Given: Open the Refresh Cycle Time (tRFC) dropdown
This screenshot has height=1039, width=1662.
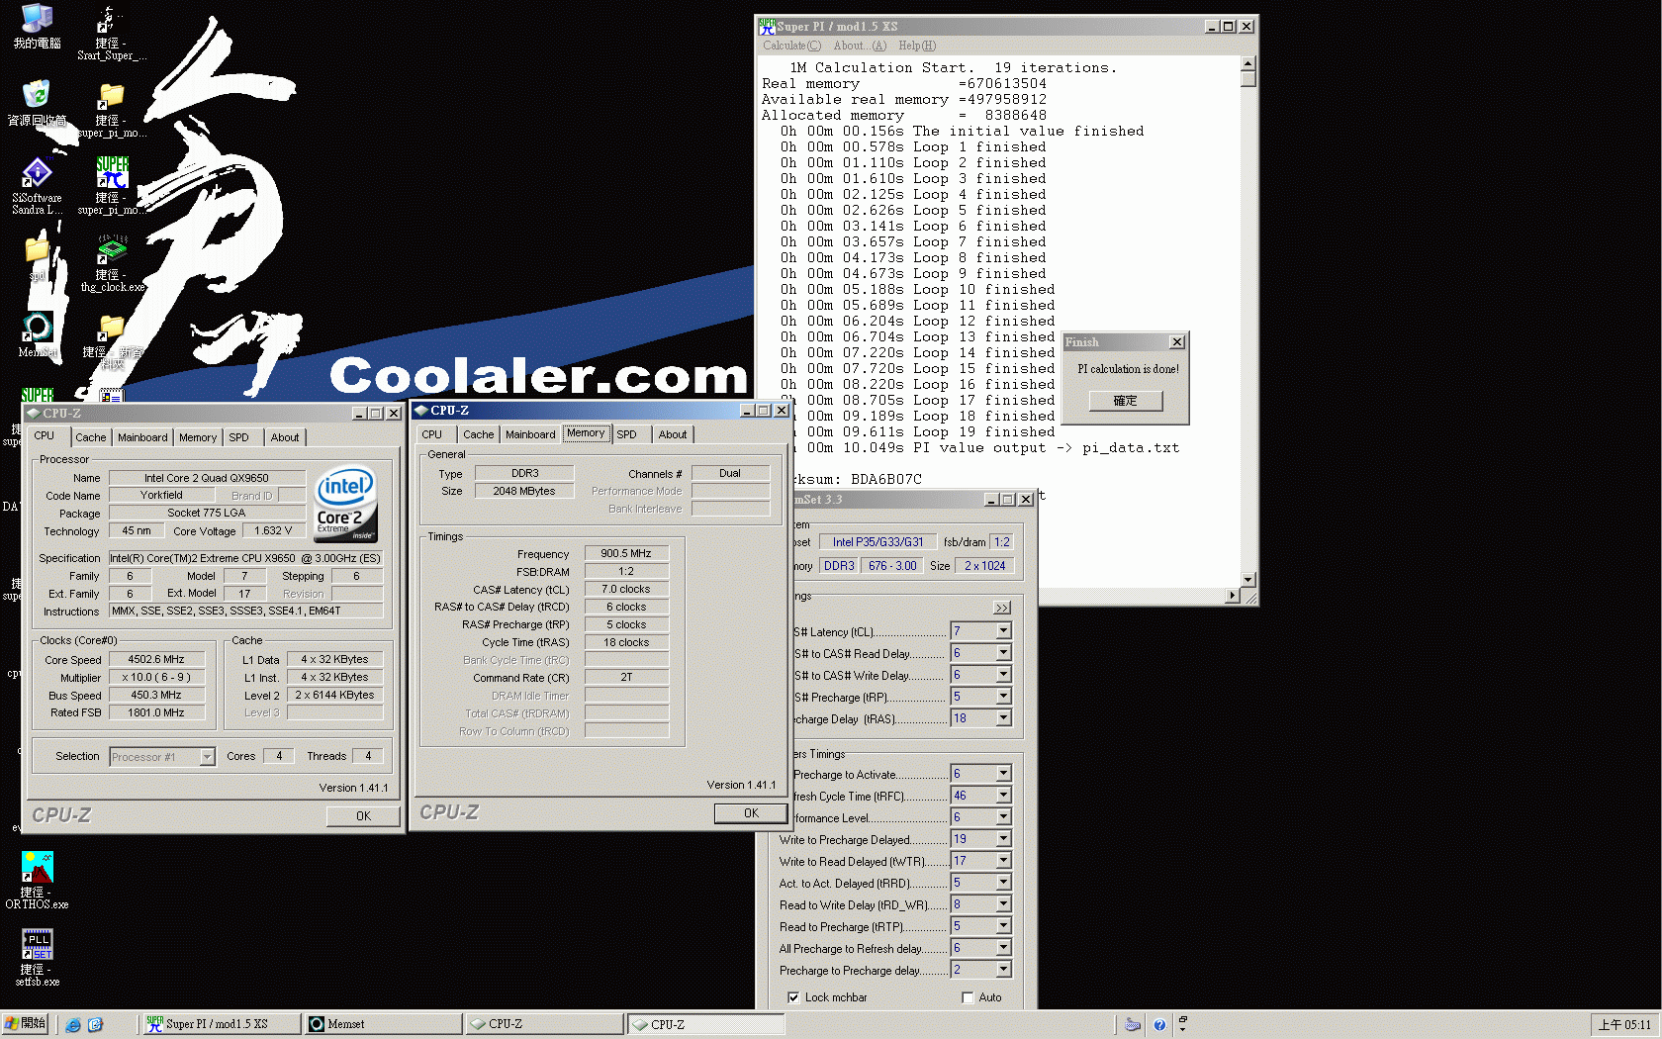Looking at the screenshot, I should coord(1003,796).
